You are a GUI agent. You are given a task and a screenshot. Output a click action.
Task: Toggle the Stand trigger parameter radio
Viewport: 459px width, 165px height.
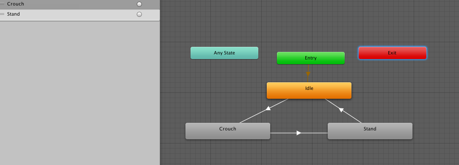point(139,14)
